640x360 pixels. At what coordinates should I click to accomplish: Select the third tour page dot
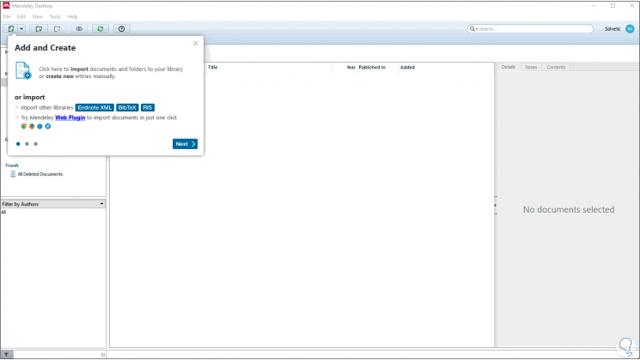tap(35, 144)
